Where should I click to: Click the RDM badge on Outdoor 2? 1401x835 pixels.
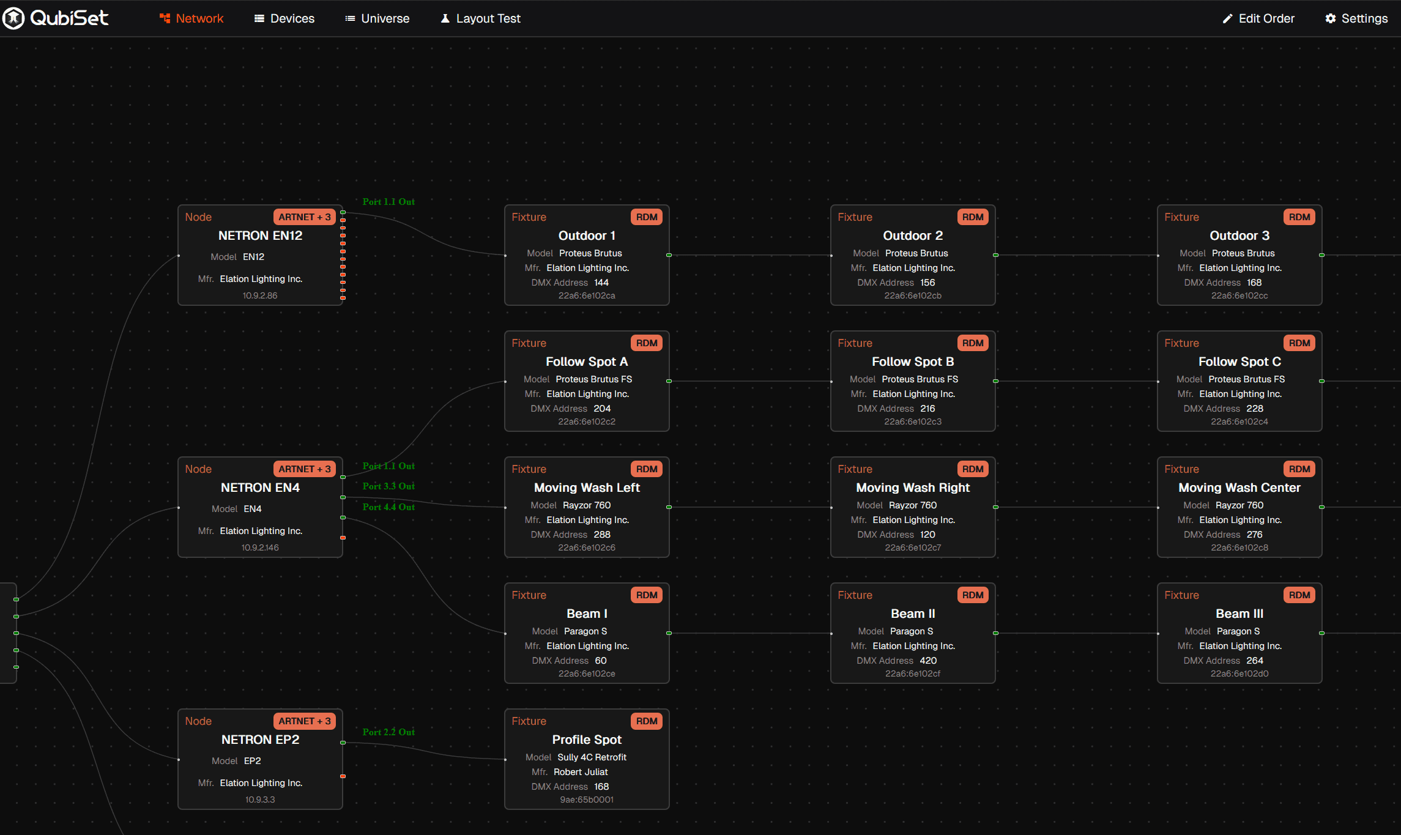tap(973, 217)
